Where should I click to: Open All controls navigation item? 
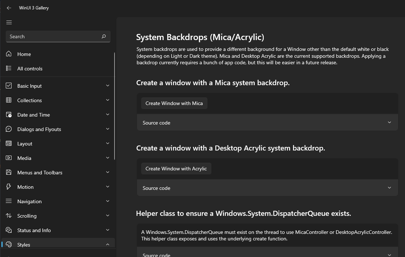(x=58, y=68)
